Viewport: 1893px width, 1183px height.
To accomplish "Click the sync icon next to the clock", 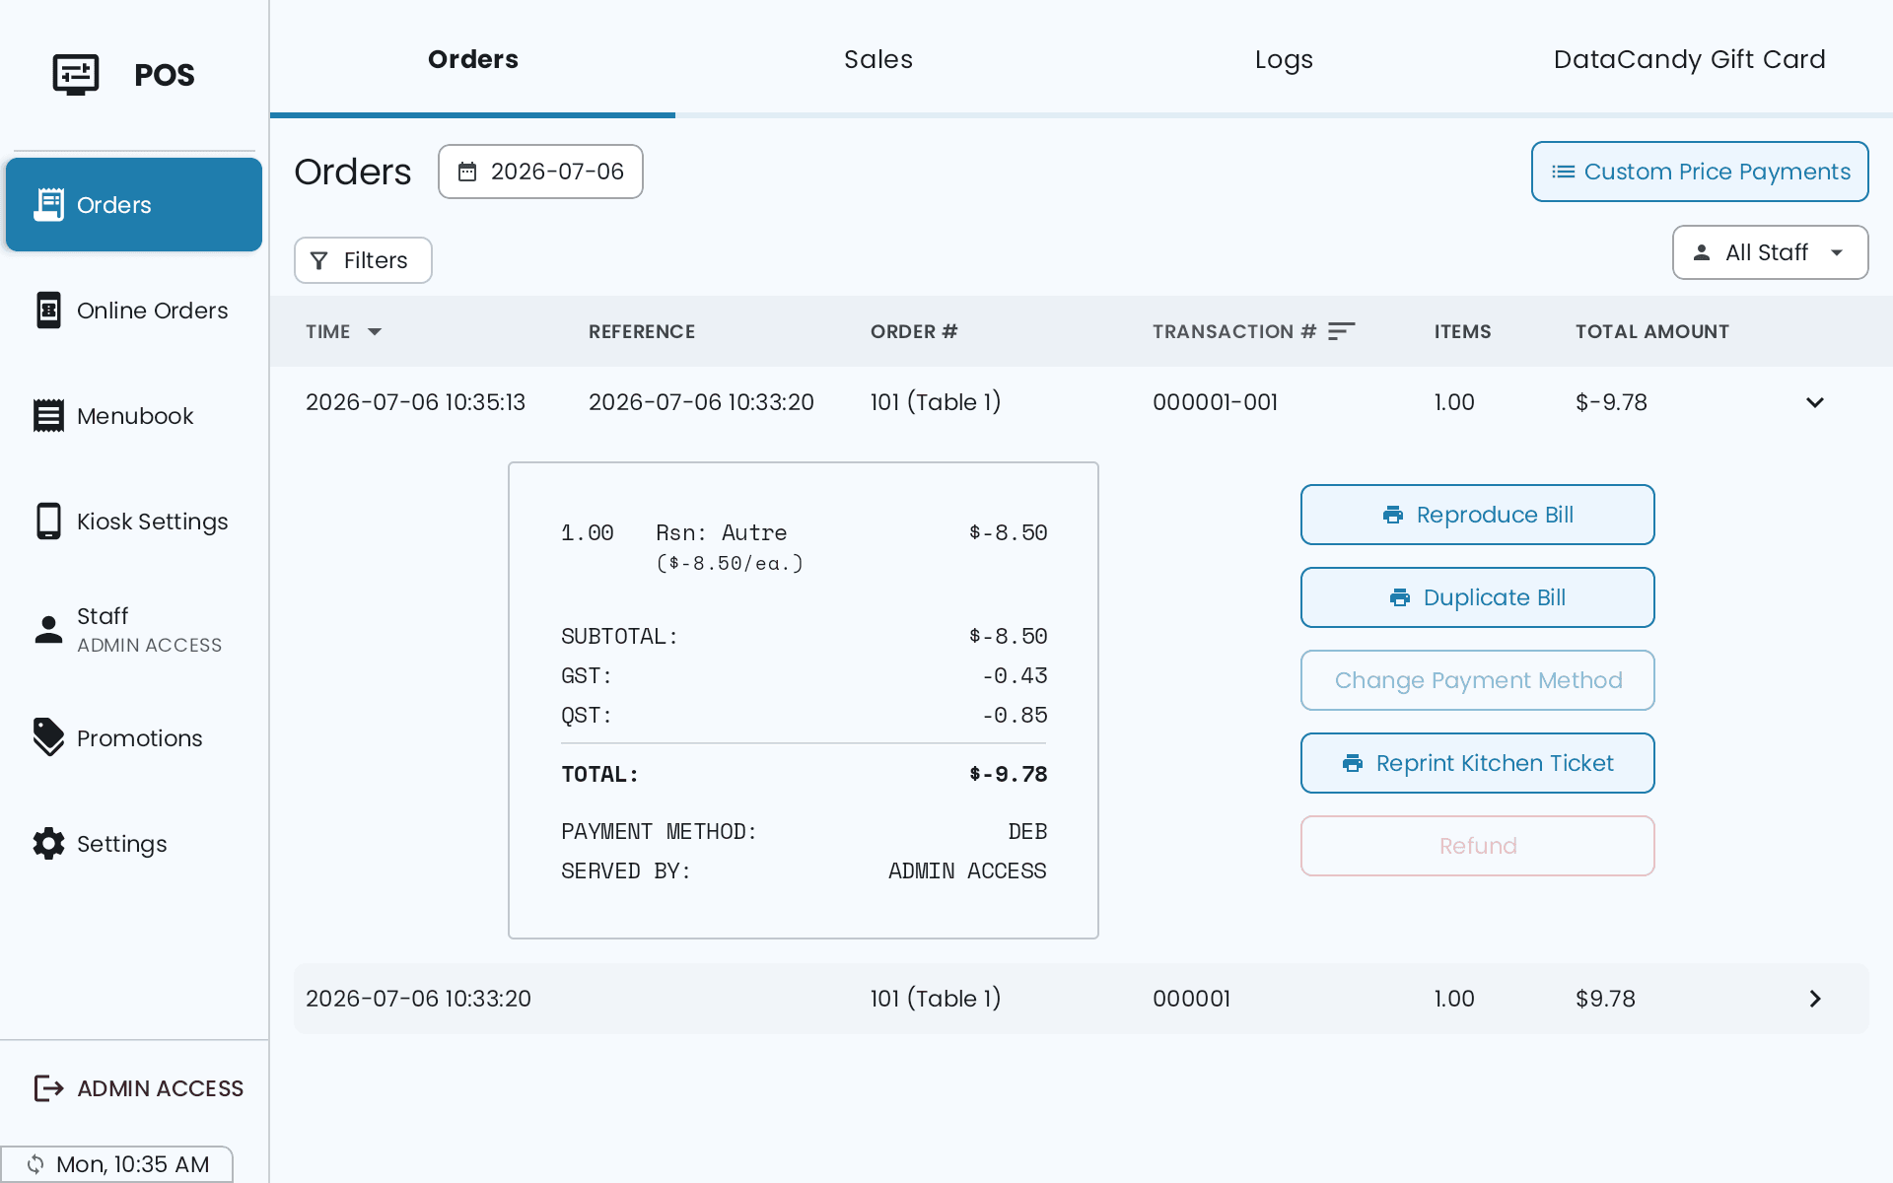I will point(35,1164).
